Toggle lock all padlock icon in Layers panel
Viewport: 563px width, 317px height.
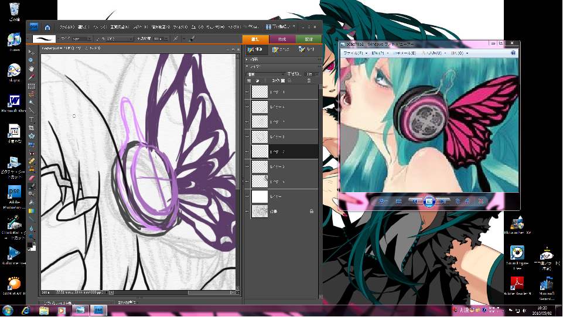pos(289,81)
